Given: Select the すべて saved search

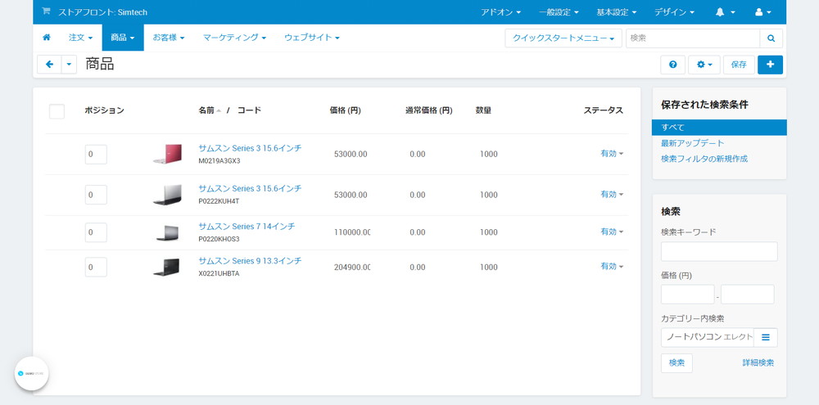Looking at the screenshot, I should (x=719, y=128).
